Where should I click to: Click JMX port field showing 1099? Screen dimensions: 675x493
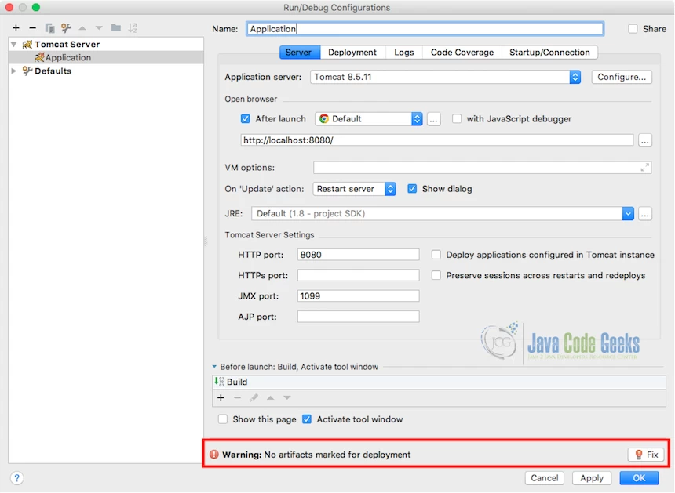click(358, 295)
